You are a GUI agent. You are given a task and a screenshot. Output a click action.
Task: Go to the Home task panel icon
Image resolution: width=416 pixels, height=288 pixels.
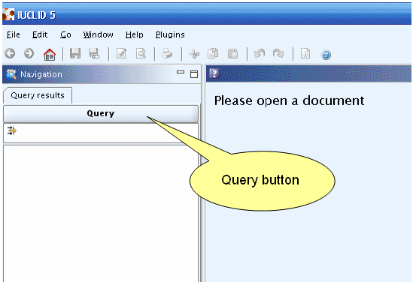pos(50,55)
